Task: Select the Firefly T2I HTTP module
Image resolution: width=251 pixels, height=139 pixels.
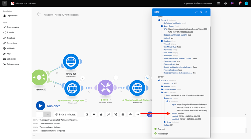Action: 71,62
